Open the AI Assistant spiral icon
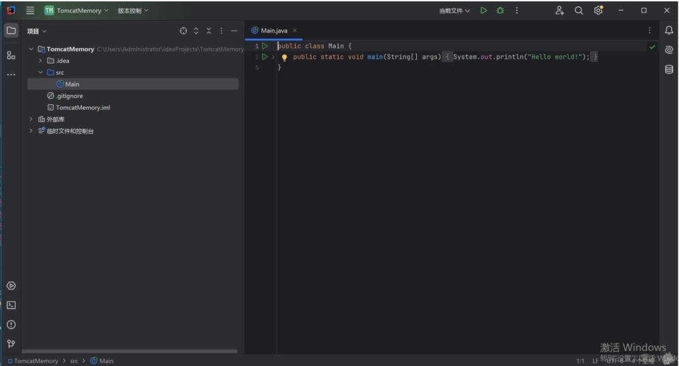This screenshot has width=679, height=366. [669, 50]
